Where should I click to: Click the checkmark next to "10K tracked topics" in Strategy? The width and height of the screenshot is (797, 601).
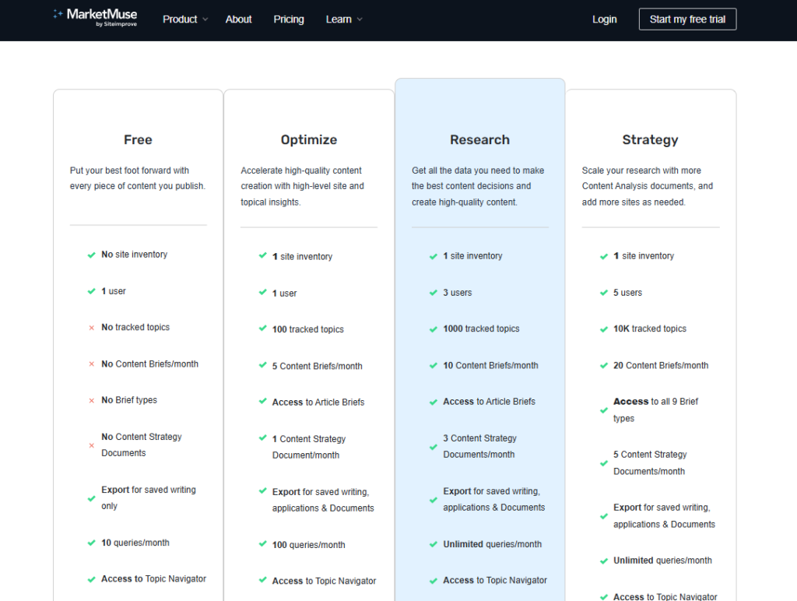603,329
